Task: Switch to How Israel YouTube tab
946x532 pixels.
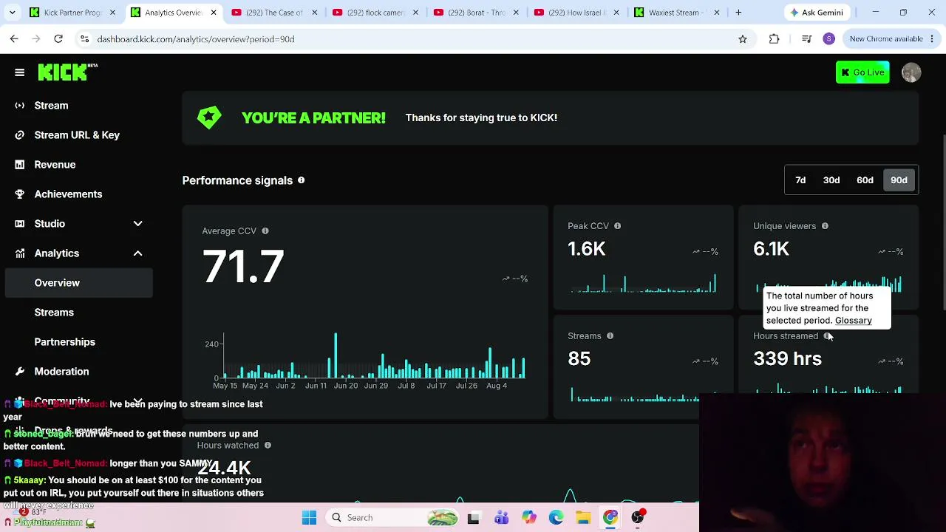Action: click(577, 13)
